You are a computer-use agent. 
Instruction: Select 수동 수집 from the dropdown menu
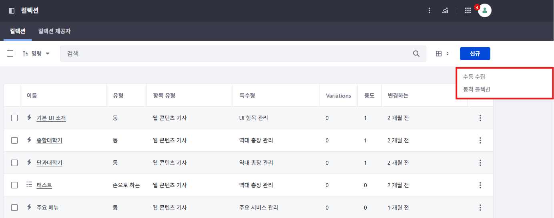point(474,77)
